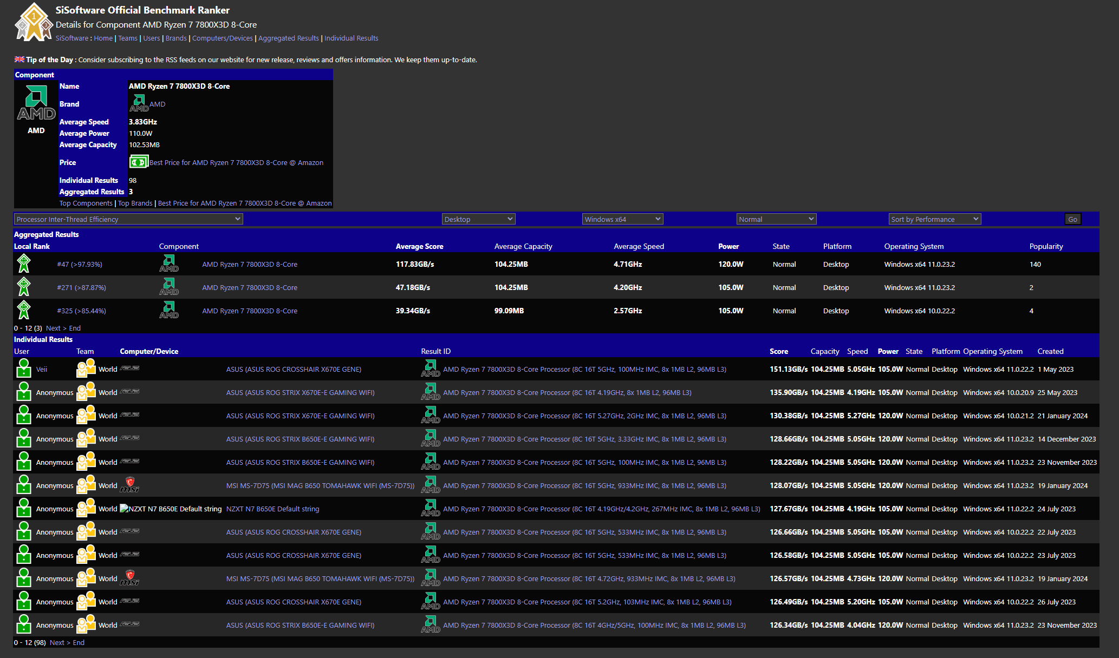Open NZXT N7 B650E Default string link

tap(272, 509)
